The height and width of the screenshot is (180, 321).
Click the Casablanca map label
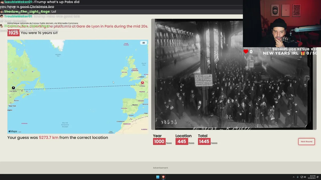pyautogui.click(x=121, y=121)
